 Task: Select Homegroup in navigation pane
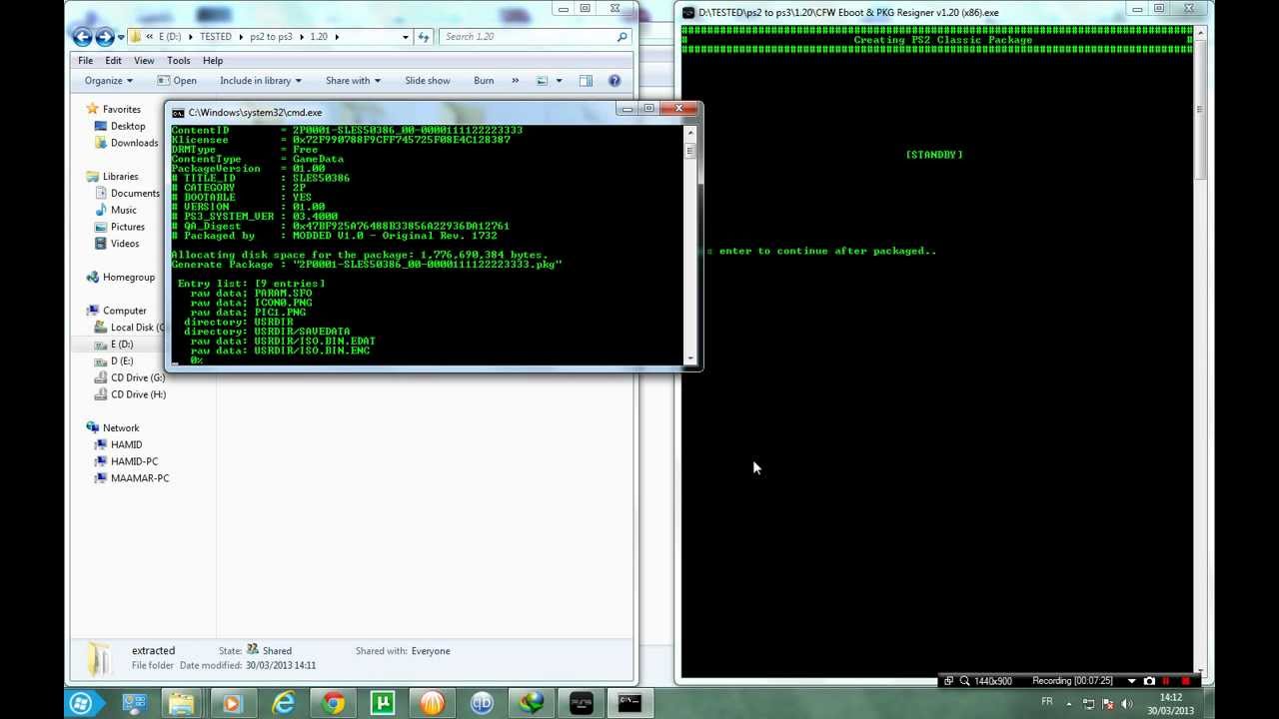(x=128, y=278)
